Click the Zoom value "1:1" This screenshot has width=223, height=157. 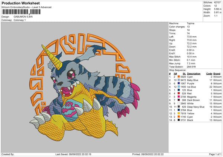point(216,16)
